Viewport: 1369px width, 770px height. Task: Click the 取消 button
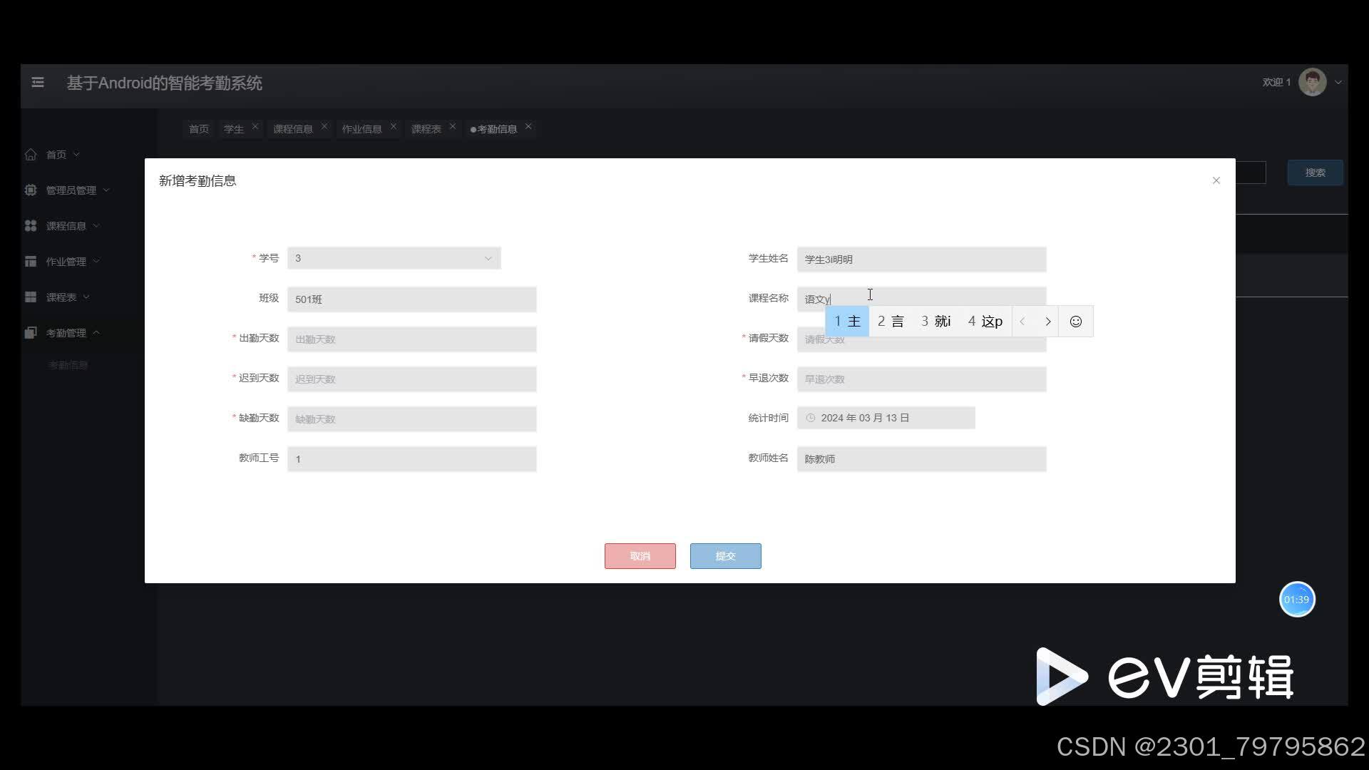pyautogui.click(x=640, y=556)
